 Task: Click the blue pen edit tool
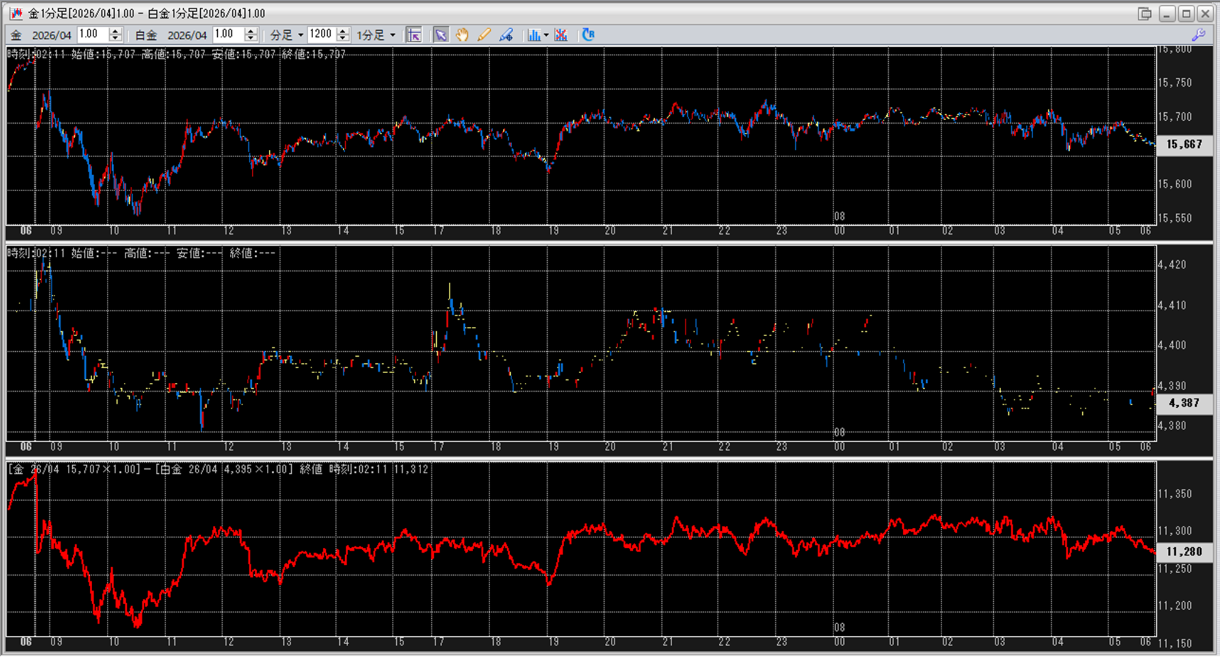tap(506, 35)
